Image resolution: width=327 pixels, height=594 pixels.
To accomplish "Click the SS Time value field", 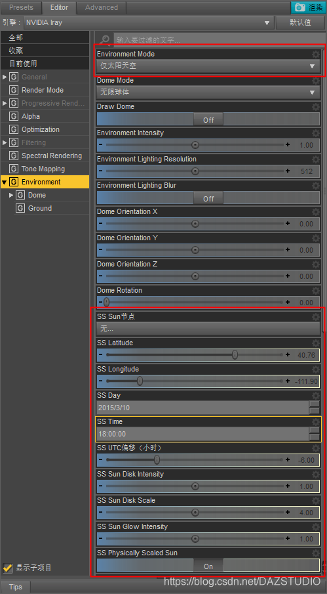I will (x=202, y=434).
